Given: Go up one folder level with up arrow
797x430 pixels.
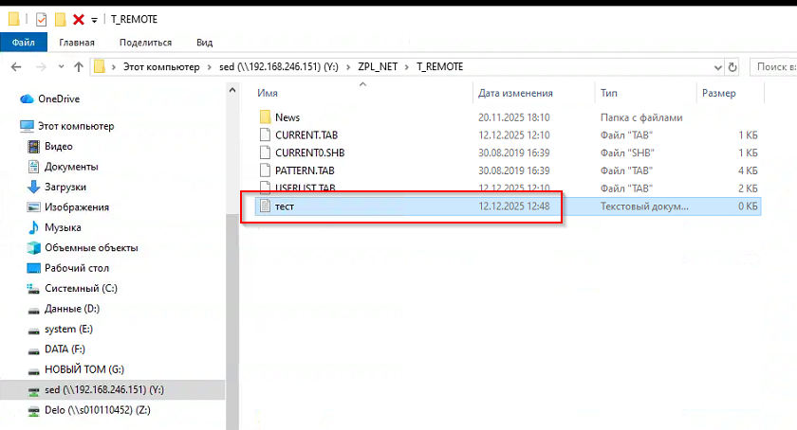Looking at the screenshot, I should (78, 67).
